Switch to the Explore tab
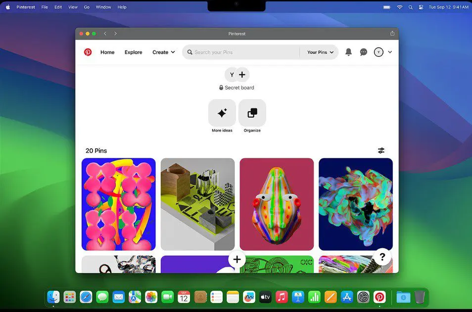 (133, 52)
